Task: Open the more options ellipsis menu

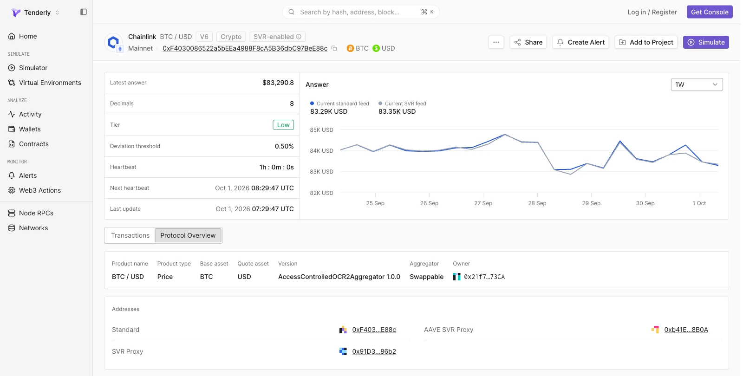Action: point(496,42)
